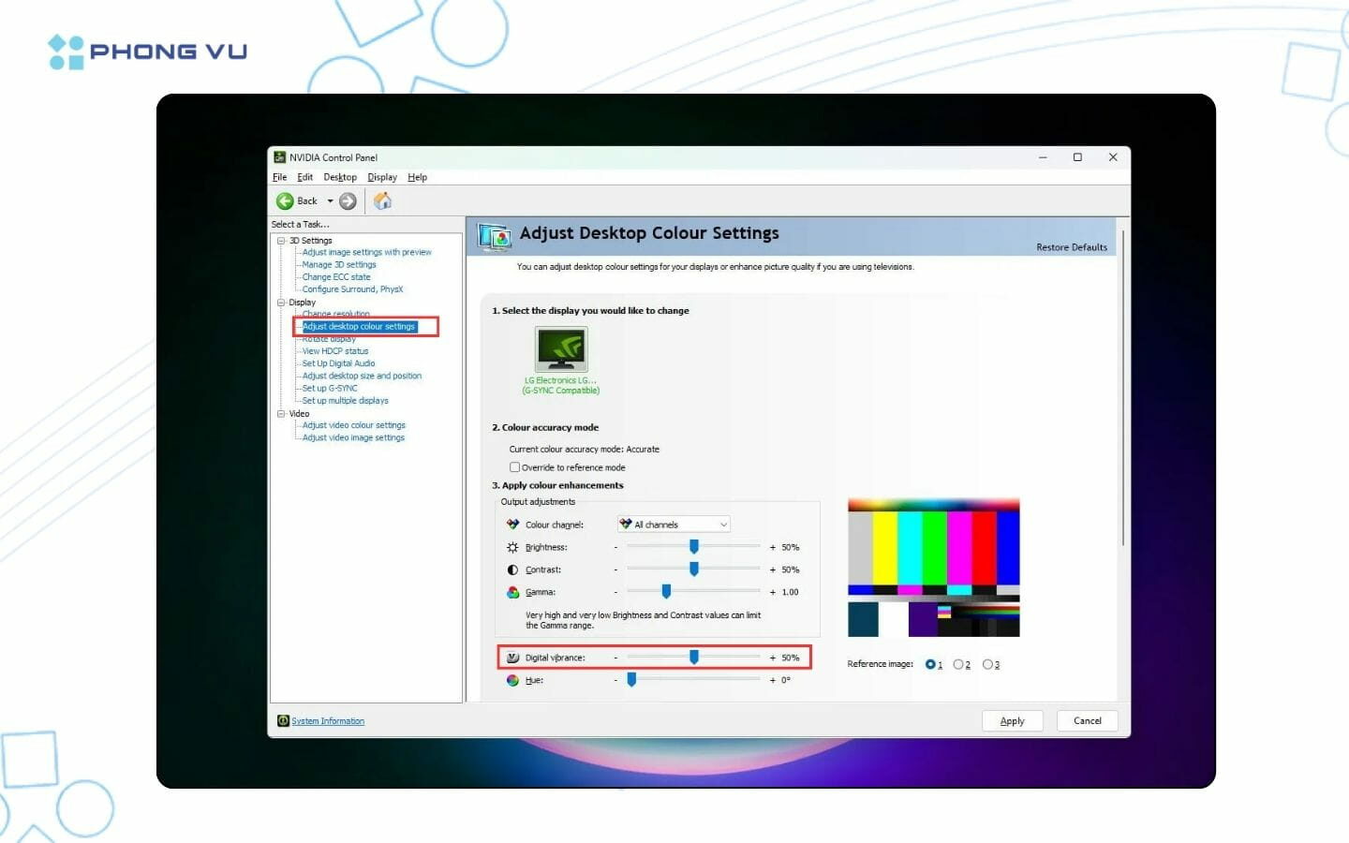Click the Hue colour wheel icon
This screenshot has width=1349, height=843.
coord(512,680)
